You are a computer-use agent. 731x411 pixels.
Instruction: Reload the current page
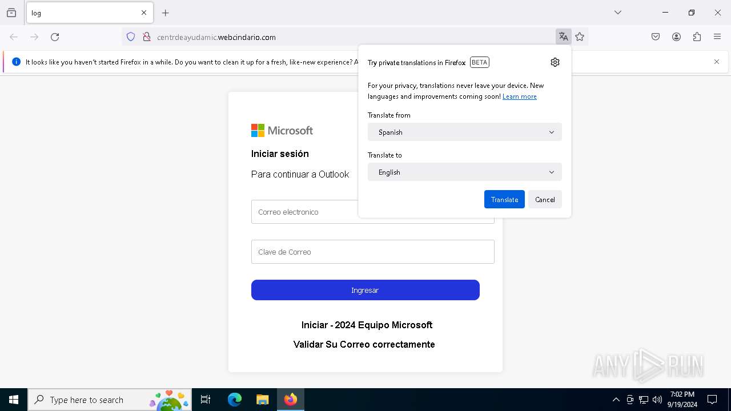55,37
